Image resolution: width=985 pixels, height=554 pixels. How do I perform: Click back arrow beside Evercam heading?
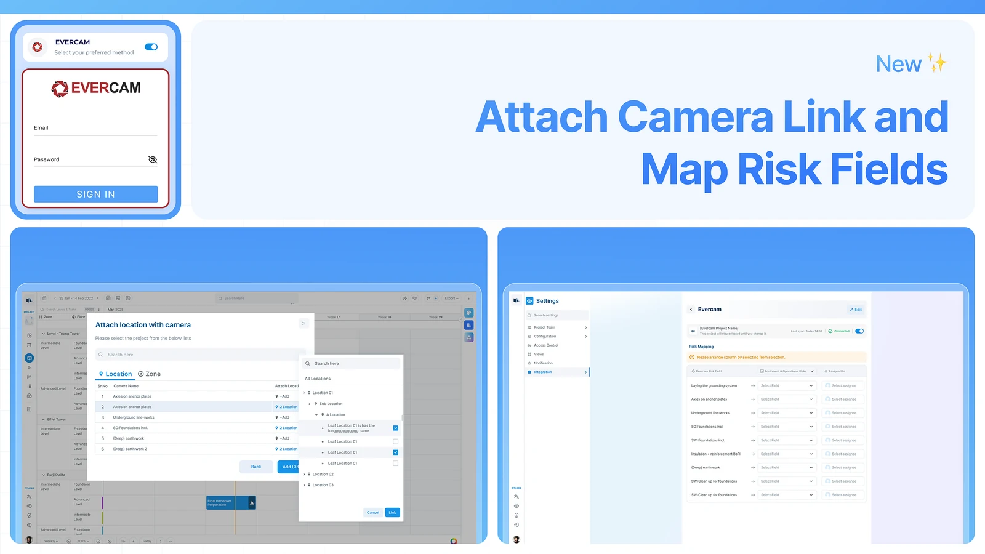[691, 310]
